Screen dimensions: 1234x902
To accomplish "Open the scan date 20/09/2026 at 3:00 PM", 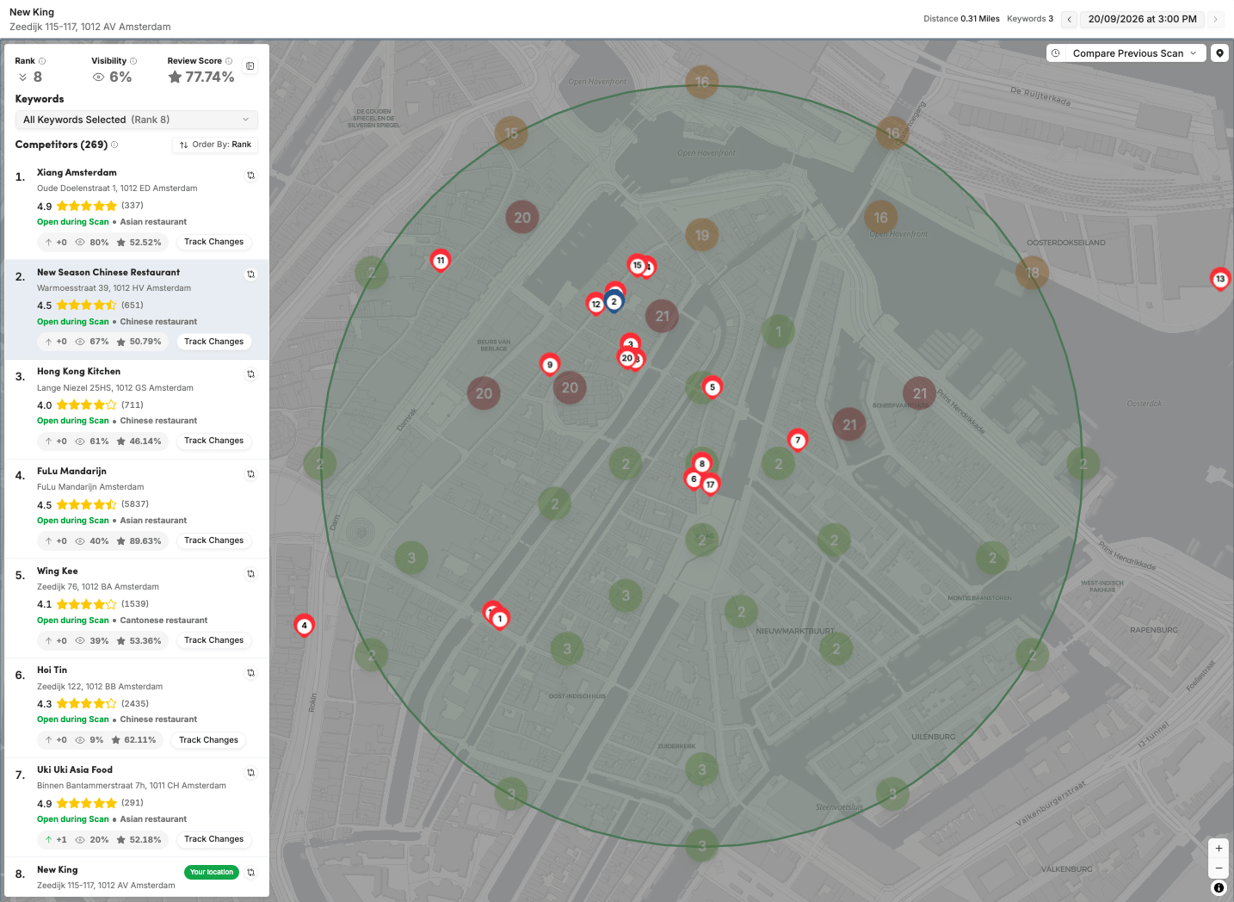I will (1142, 19).
